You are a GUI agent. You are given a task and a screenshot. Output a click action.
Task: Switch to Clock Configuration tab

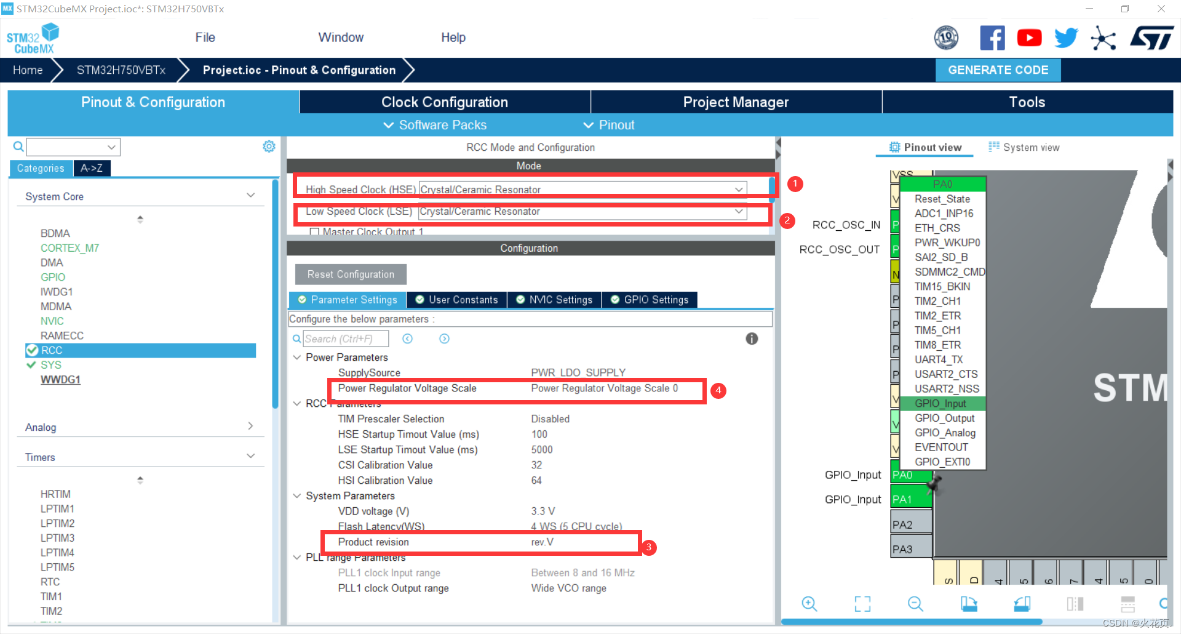[x=445, y=102]
